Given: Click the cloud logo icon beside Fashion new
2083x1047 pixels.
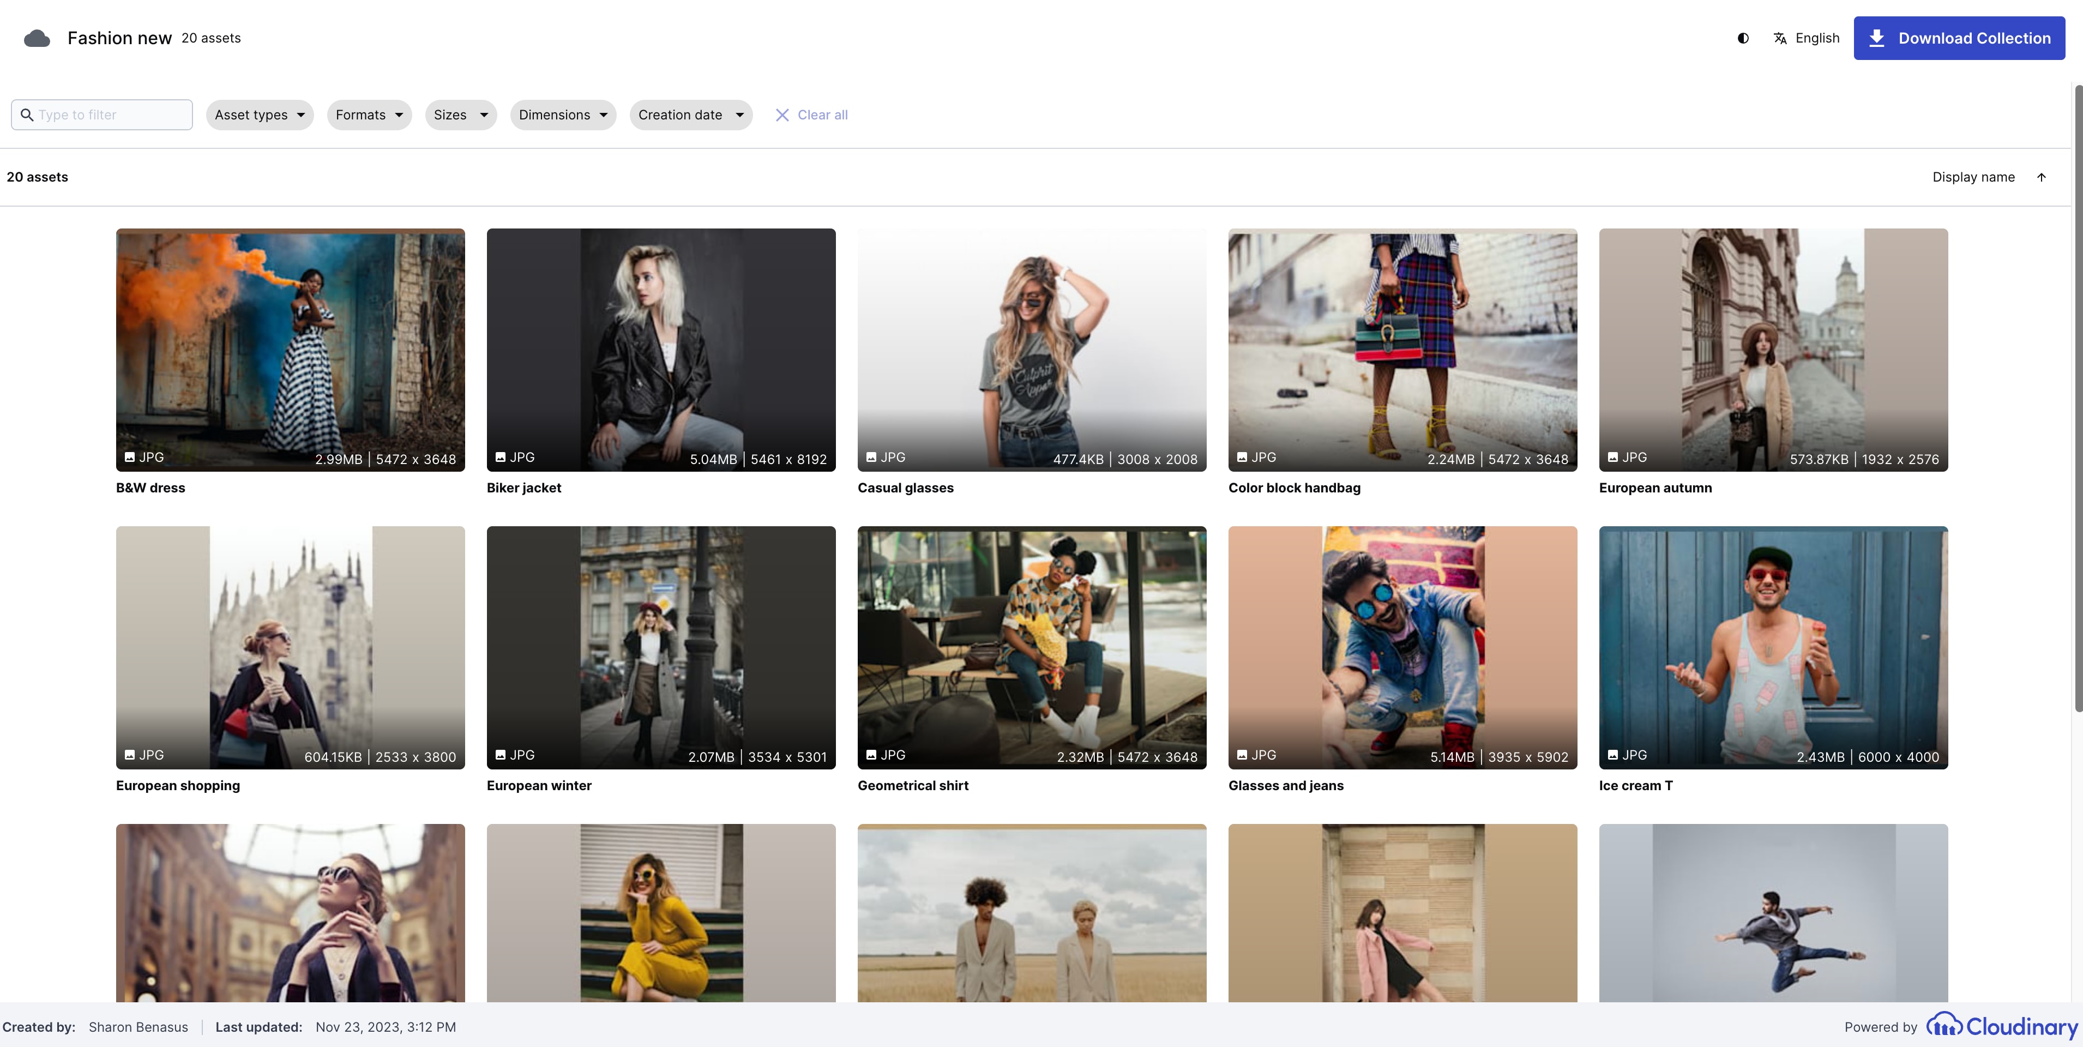Looking at the screenshot, I should tap(37, 38).
